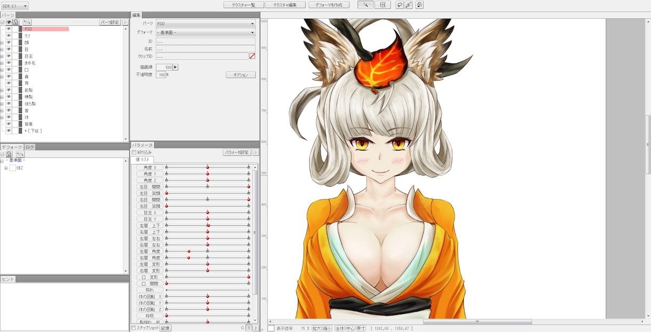Open the SDK 2.1 version dropdown
The image size is (651, 332).
coord(15,5)
